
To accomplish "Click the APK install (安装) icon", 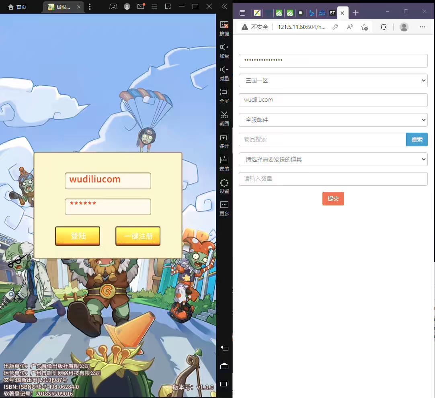I will pos(224,163).
